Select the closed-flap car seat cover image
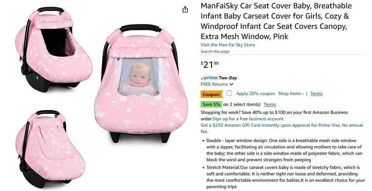Image resolution: width=372 pixels, height=191 pixels. 50,149
